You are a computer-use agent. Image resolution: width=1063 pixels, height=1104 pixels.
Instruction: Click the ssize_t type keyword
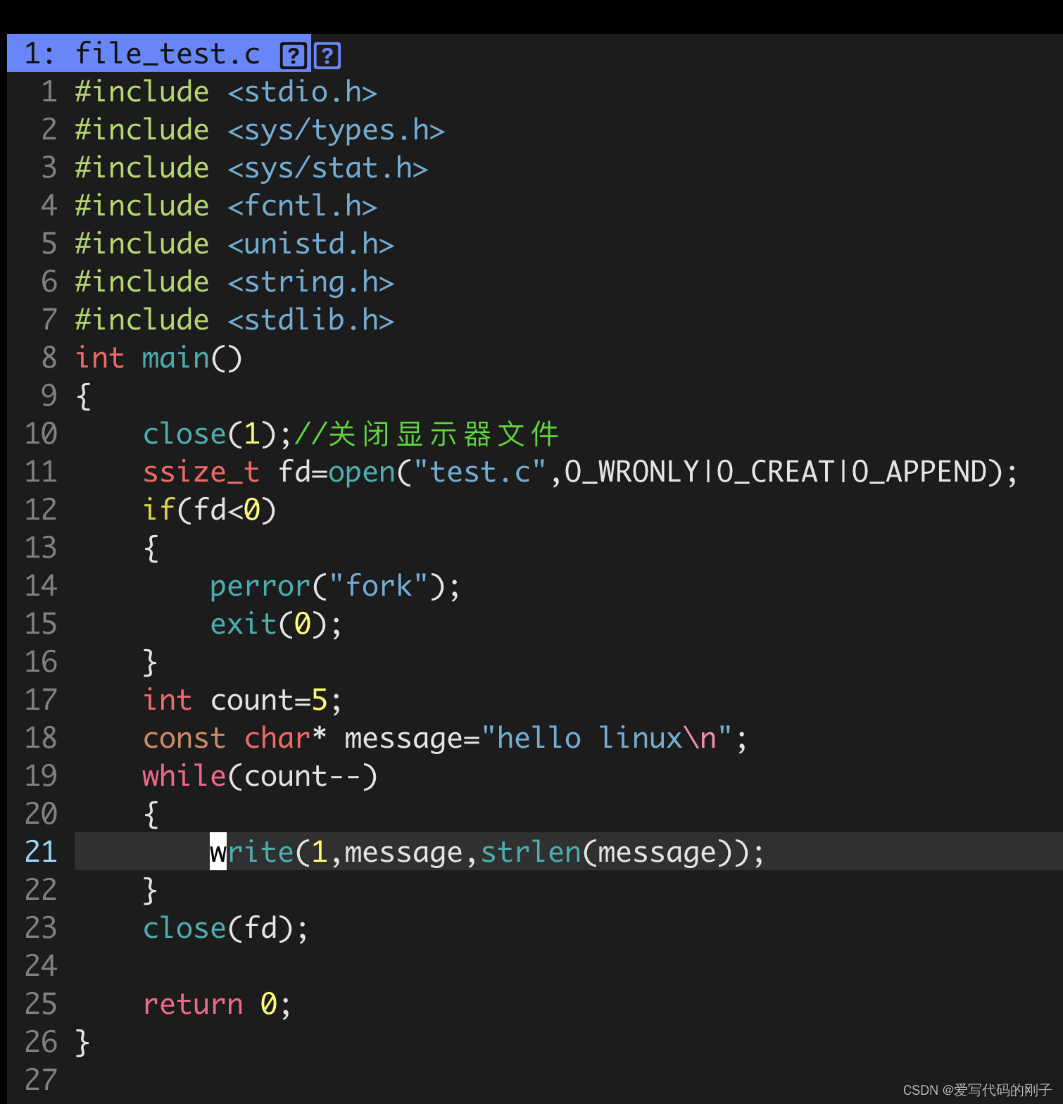click(x=201, y=472)
